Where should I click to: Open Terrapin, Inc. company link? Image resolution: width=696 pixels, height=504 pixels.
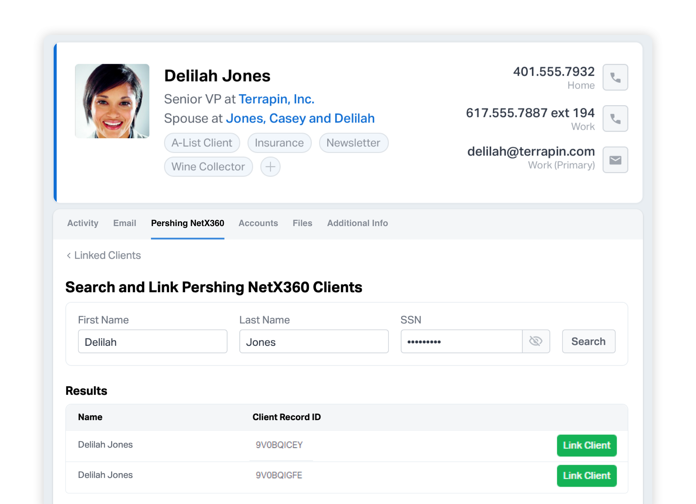point(276,99)
